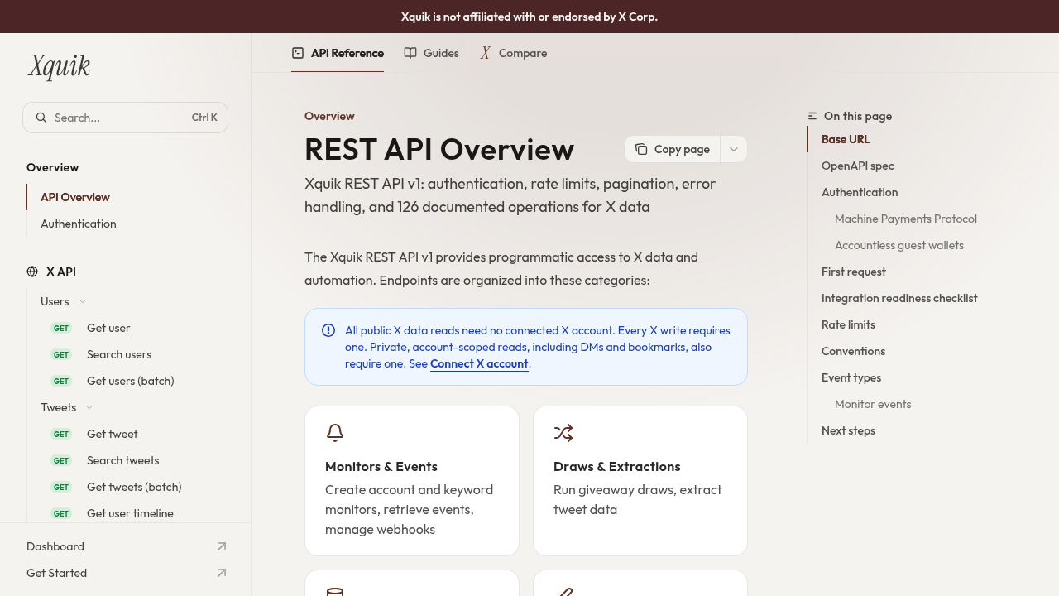Open the Dashboard link
The height and width of the screenshot is (596, 1059).
(126, 546)
